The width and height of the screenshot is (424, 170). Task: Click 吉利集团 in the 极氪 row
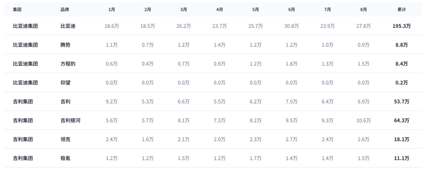(x=23, y=158)
